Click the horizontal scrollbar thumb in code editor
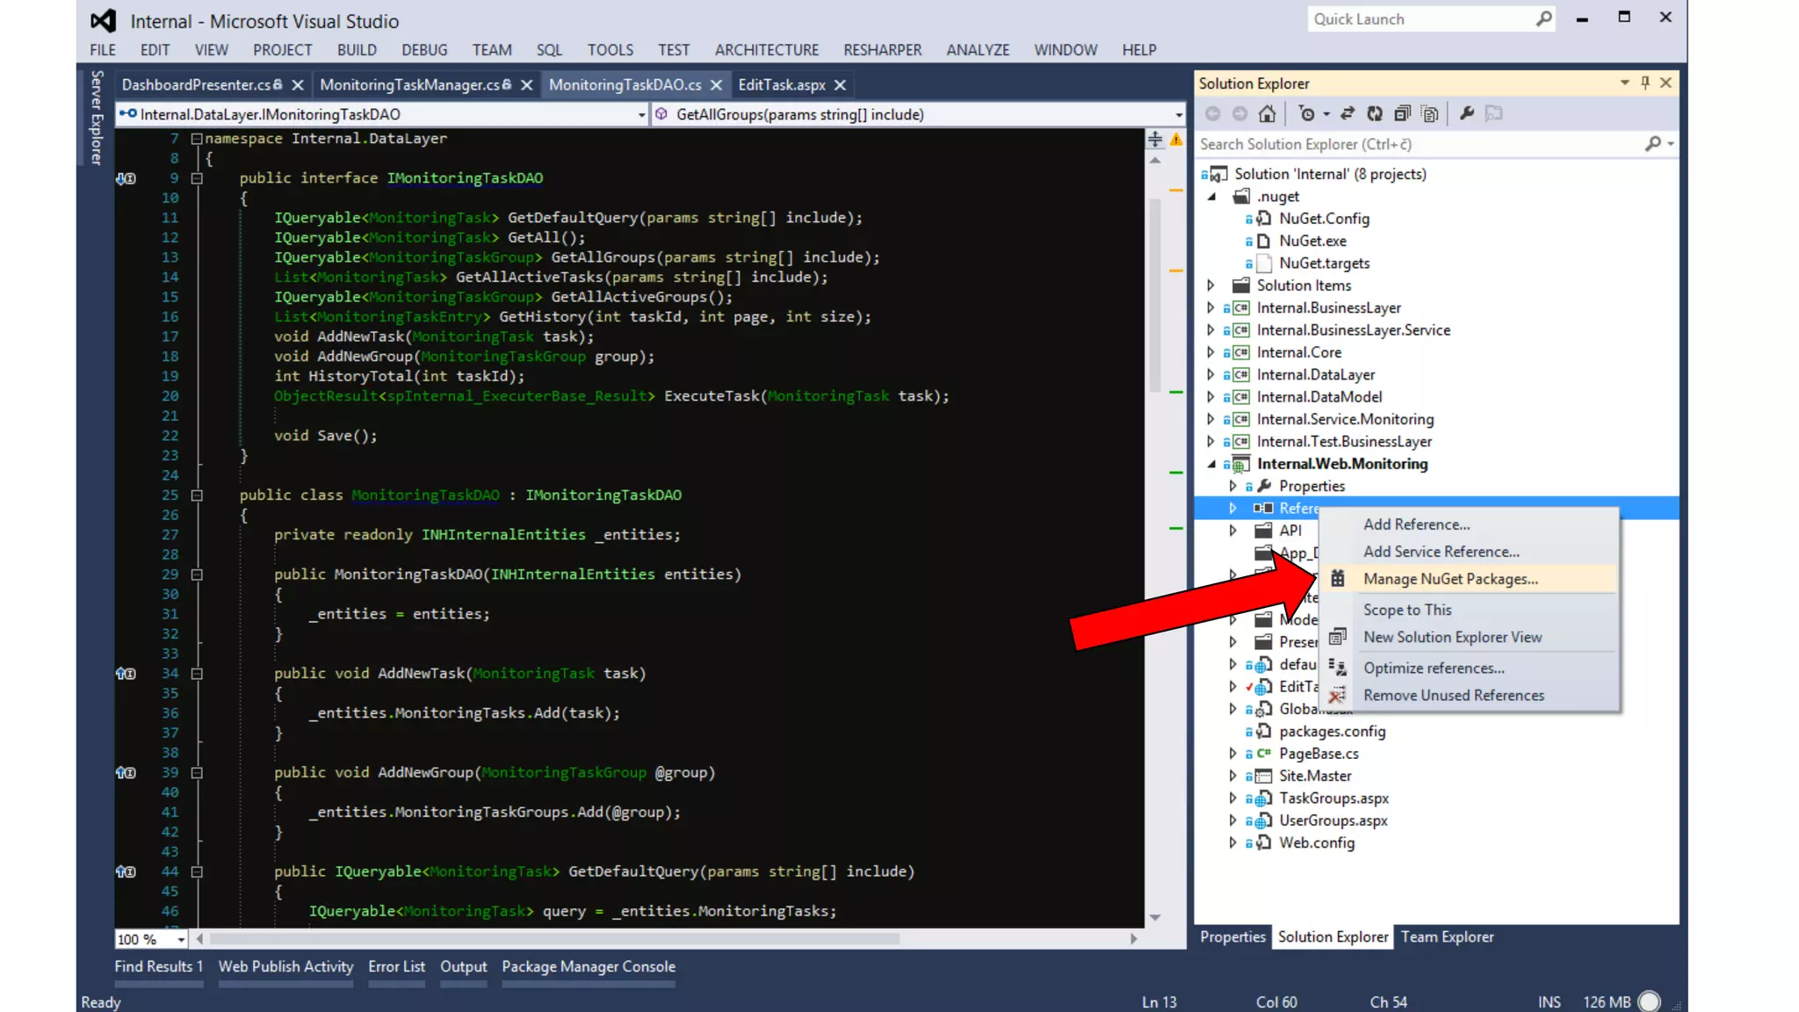 click(x=554, y=938)
